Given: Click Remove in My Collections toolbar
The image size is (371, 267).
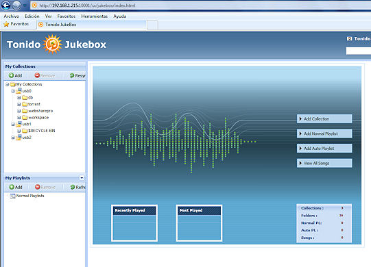Looking at the screenshot, I should coord(45,75).
